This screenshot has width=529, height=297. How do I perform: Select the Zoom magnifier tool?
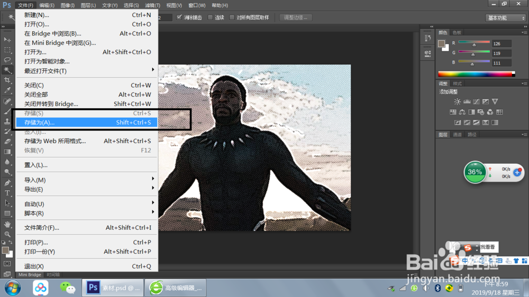tap(7, 234)
